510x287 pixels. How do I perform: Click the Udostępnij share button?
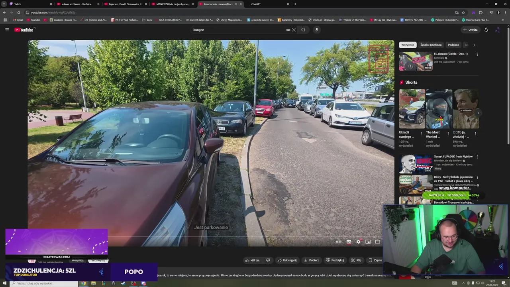tap(287, 260)
